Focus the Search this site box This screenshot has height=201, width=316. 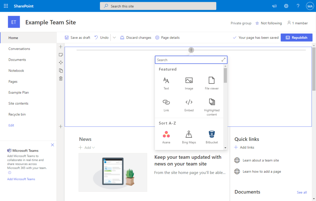pos(158,6)
